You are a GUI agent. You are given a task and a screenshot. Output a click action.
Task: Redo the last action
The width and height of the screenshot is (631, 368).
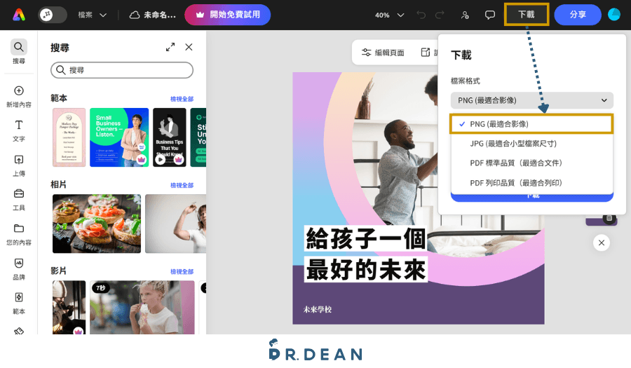point(440,15)
